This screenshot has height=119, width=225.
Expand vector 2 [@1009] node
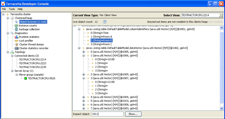tap(83, 74)
